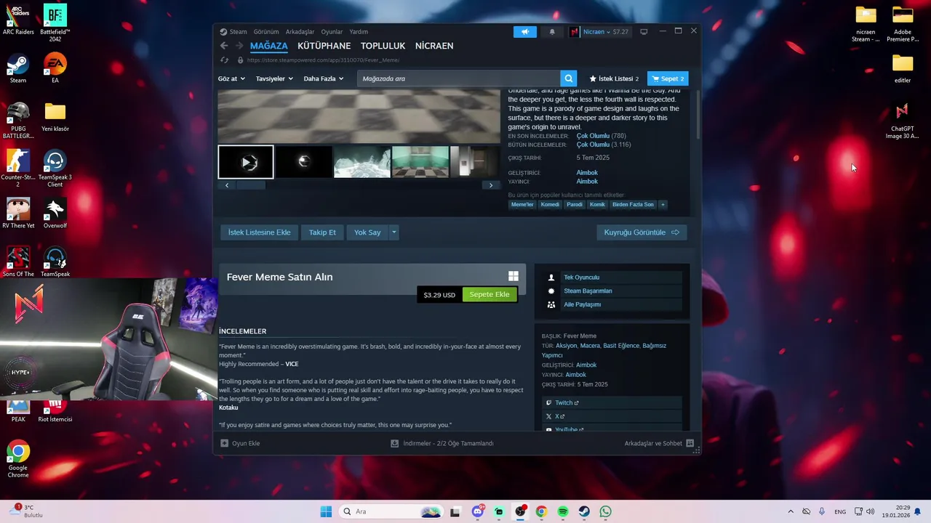Viewport: 931px width, 523px height.
Task: Switch to the MAĞAZA tab
Action: tap(269, 46)
